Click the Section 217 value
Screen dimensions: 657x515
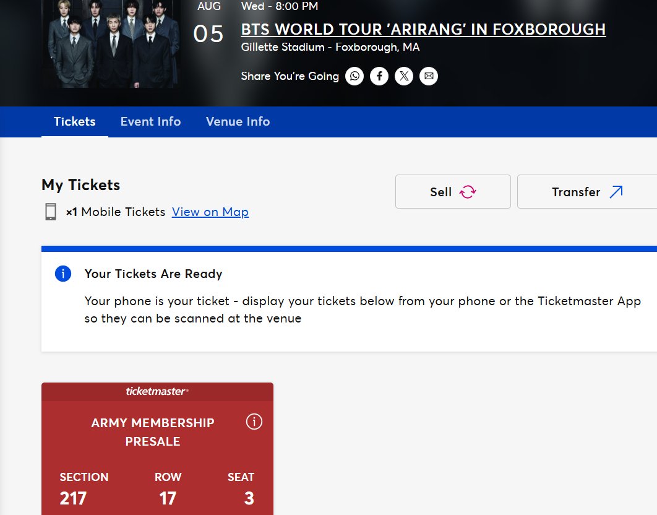[73, 498]
